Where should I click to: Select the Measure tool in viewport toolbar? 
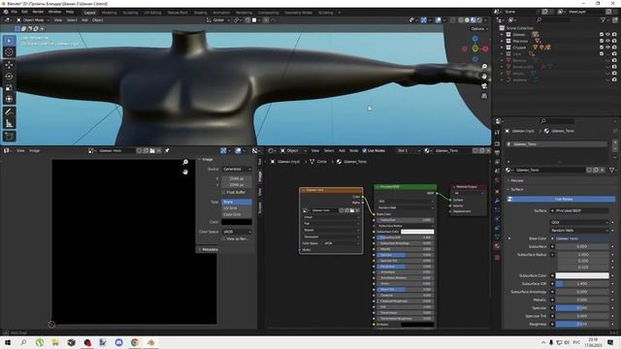(x=10, y=123)
